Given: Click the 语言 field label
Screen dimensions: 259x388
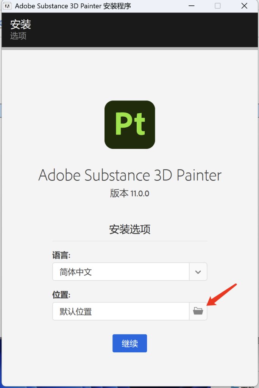Looking at the screenshot, I should click(61, 255).
